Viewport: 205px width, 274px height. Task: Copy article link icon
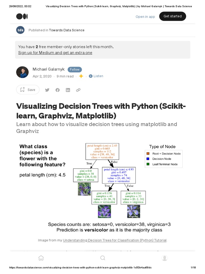[x=78, y=90]
